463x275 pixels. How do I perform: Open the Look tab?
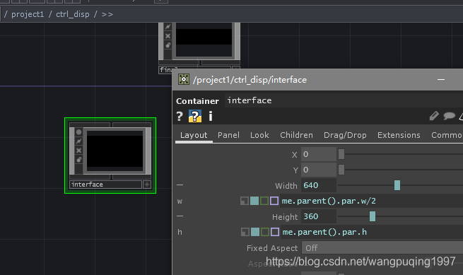click(x=259, y=135)
